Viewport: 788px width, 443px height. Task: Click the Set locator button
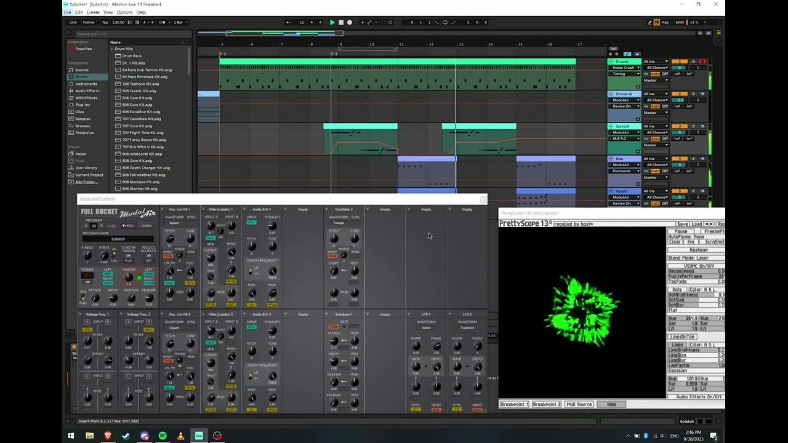click(613, 48)
